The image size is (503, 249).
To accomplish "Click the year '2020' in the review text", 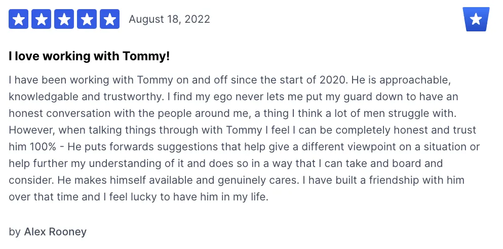I will [334, 80].
